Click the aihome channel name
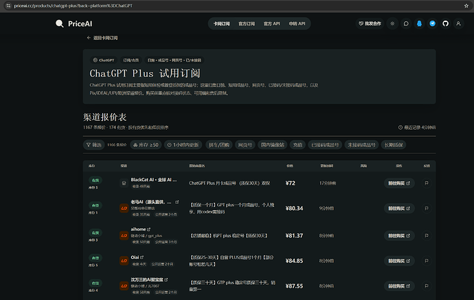Viewport: 474px width, 300px height. 138,229
